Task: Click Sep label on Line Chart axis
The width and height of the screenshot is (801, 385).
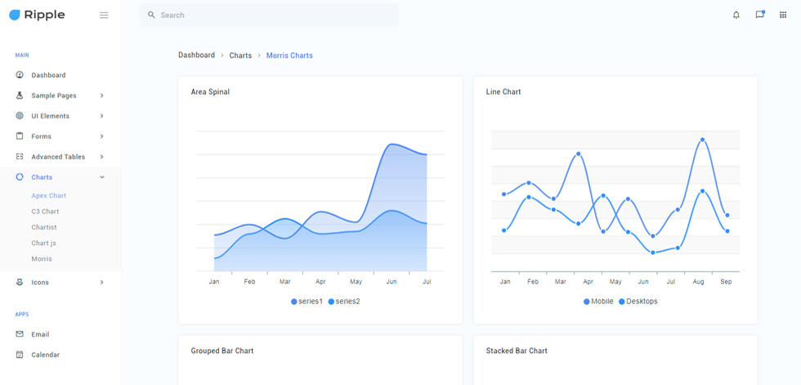Action: (726, 282)
